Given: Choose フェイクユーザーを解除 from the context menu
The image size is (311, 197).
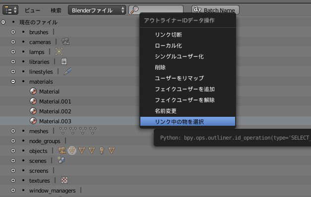Looking at the screenshot, I should click(x=187, y=100).
